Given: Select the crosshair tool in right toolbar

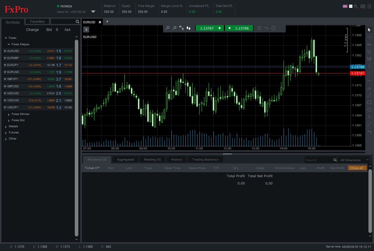Looking at the screenshot, I should tap(369, 37).
